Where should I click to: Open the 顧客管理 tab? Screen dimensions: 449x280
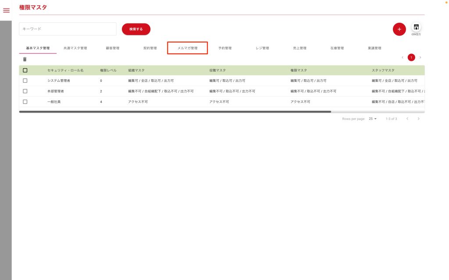[x=113, y=48]
